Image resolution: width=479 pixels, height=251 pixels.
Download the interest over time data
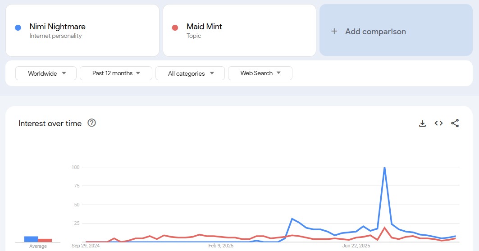click(x=422, y=123)
